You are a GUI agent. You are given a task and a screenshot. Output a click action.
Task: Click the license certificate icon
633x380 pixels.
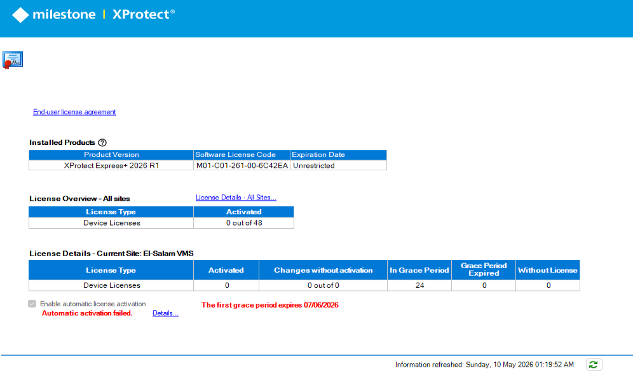click(13, 60)
